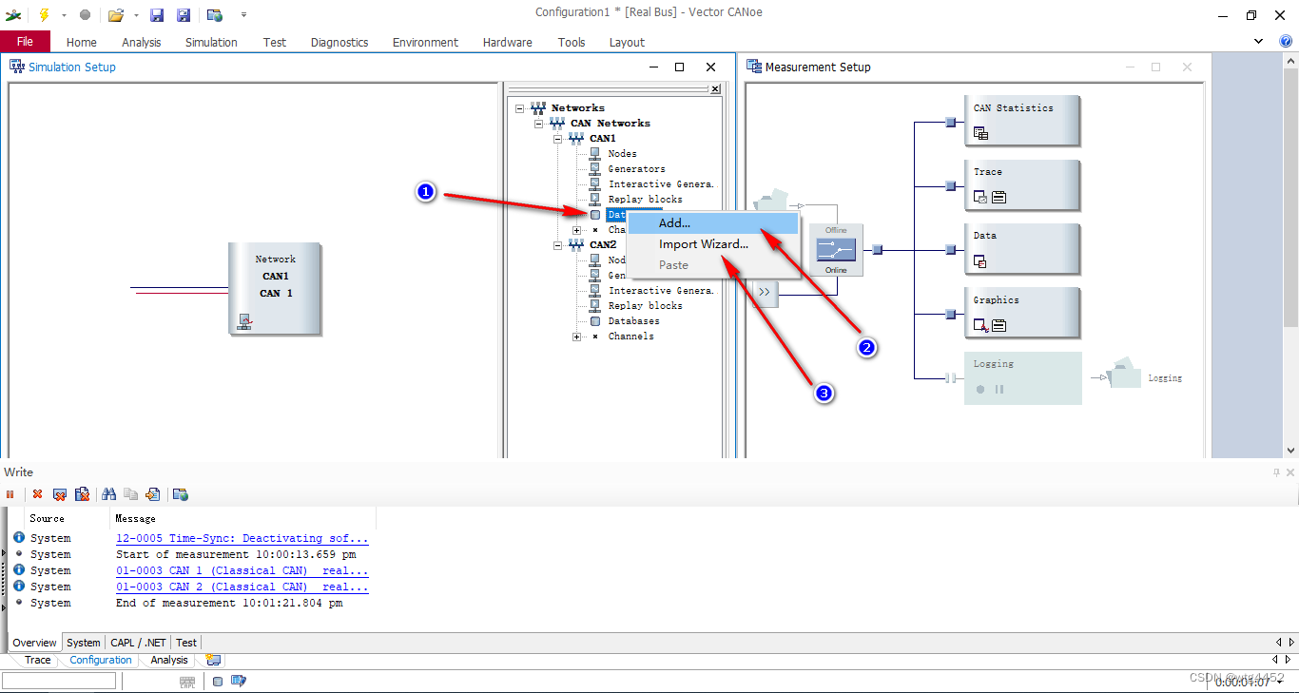This screenshot has width=1299, height=693.
Task: Click the lightning bolt Start measurement icon
Action: [x=44, y=14]
